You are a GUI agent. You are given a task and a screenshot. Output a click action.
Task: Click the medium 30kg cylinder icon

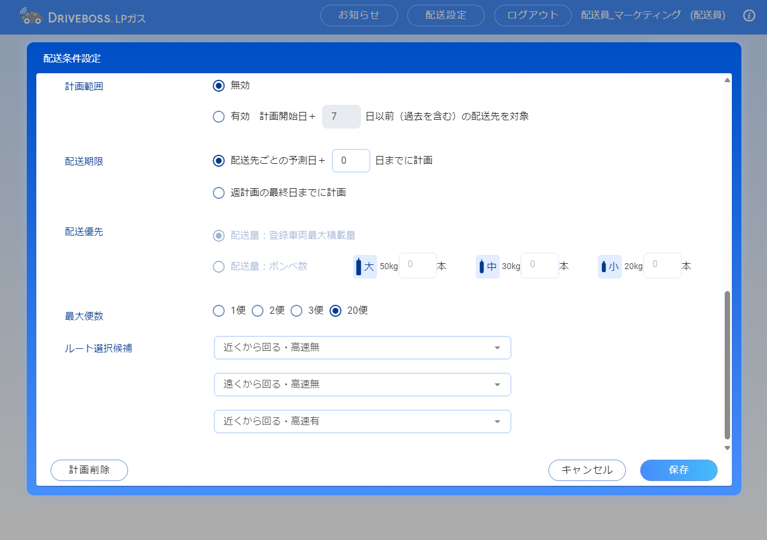488,267
